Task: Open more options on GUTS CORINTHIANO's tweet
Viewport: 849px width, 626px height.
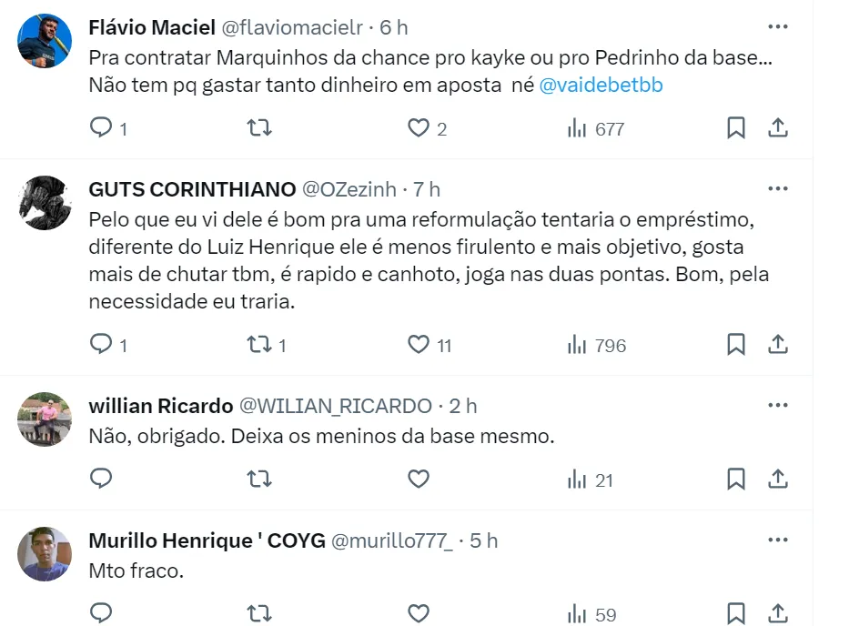Action: click(x=778, y=188)
